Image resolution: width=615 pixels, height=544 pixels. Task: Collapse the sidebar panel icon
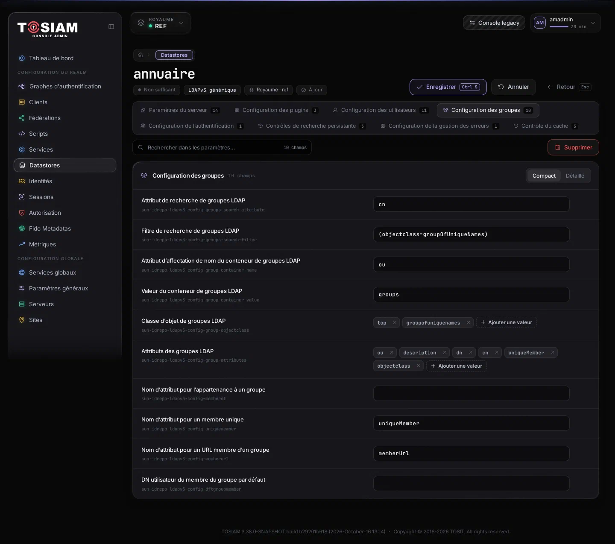[x=111, y=26]
